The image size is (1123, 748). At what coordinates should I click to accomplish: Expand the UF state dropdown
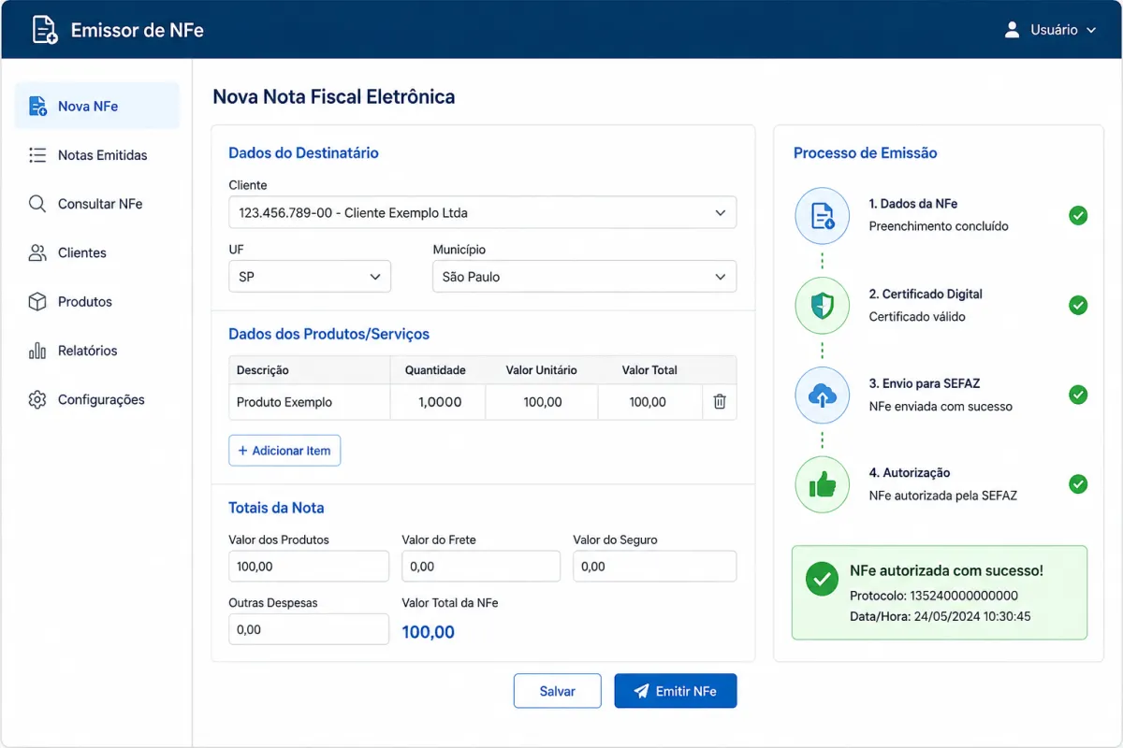pos(310,277)
